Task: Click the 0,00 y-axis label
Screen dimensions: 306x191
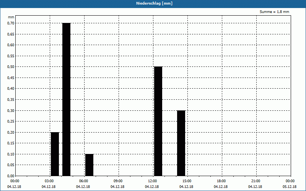Action: (11, 176)
